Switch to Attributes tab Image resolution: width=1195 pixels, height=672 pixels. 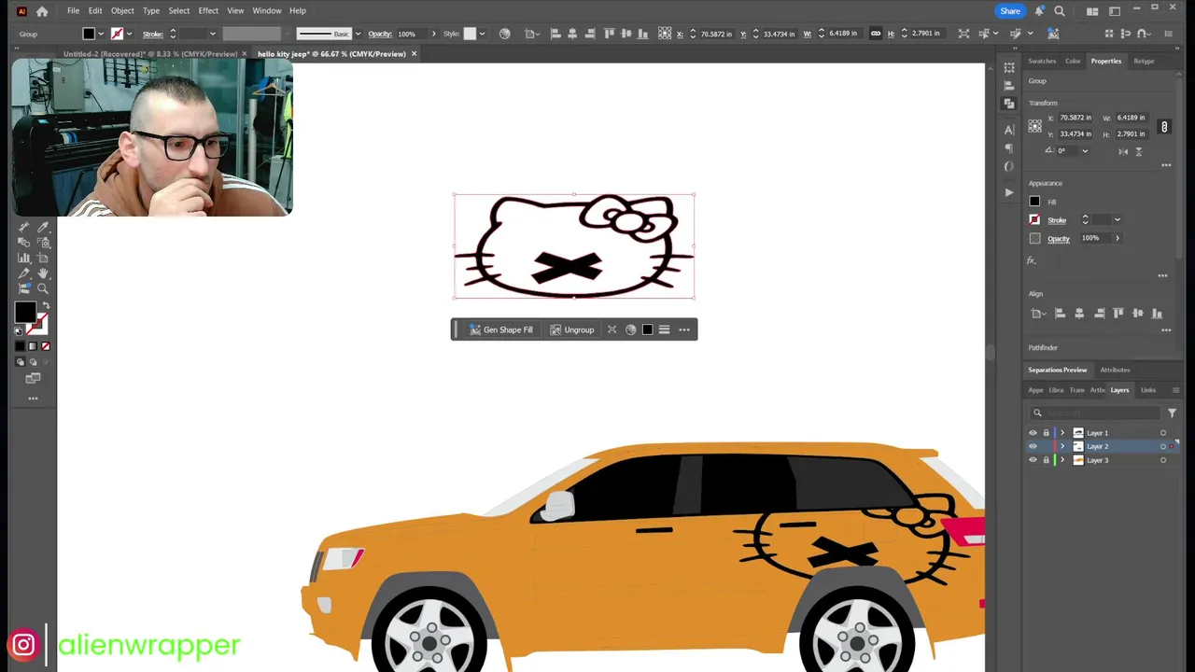click(x=1115, y=370)
